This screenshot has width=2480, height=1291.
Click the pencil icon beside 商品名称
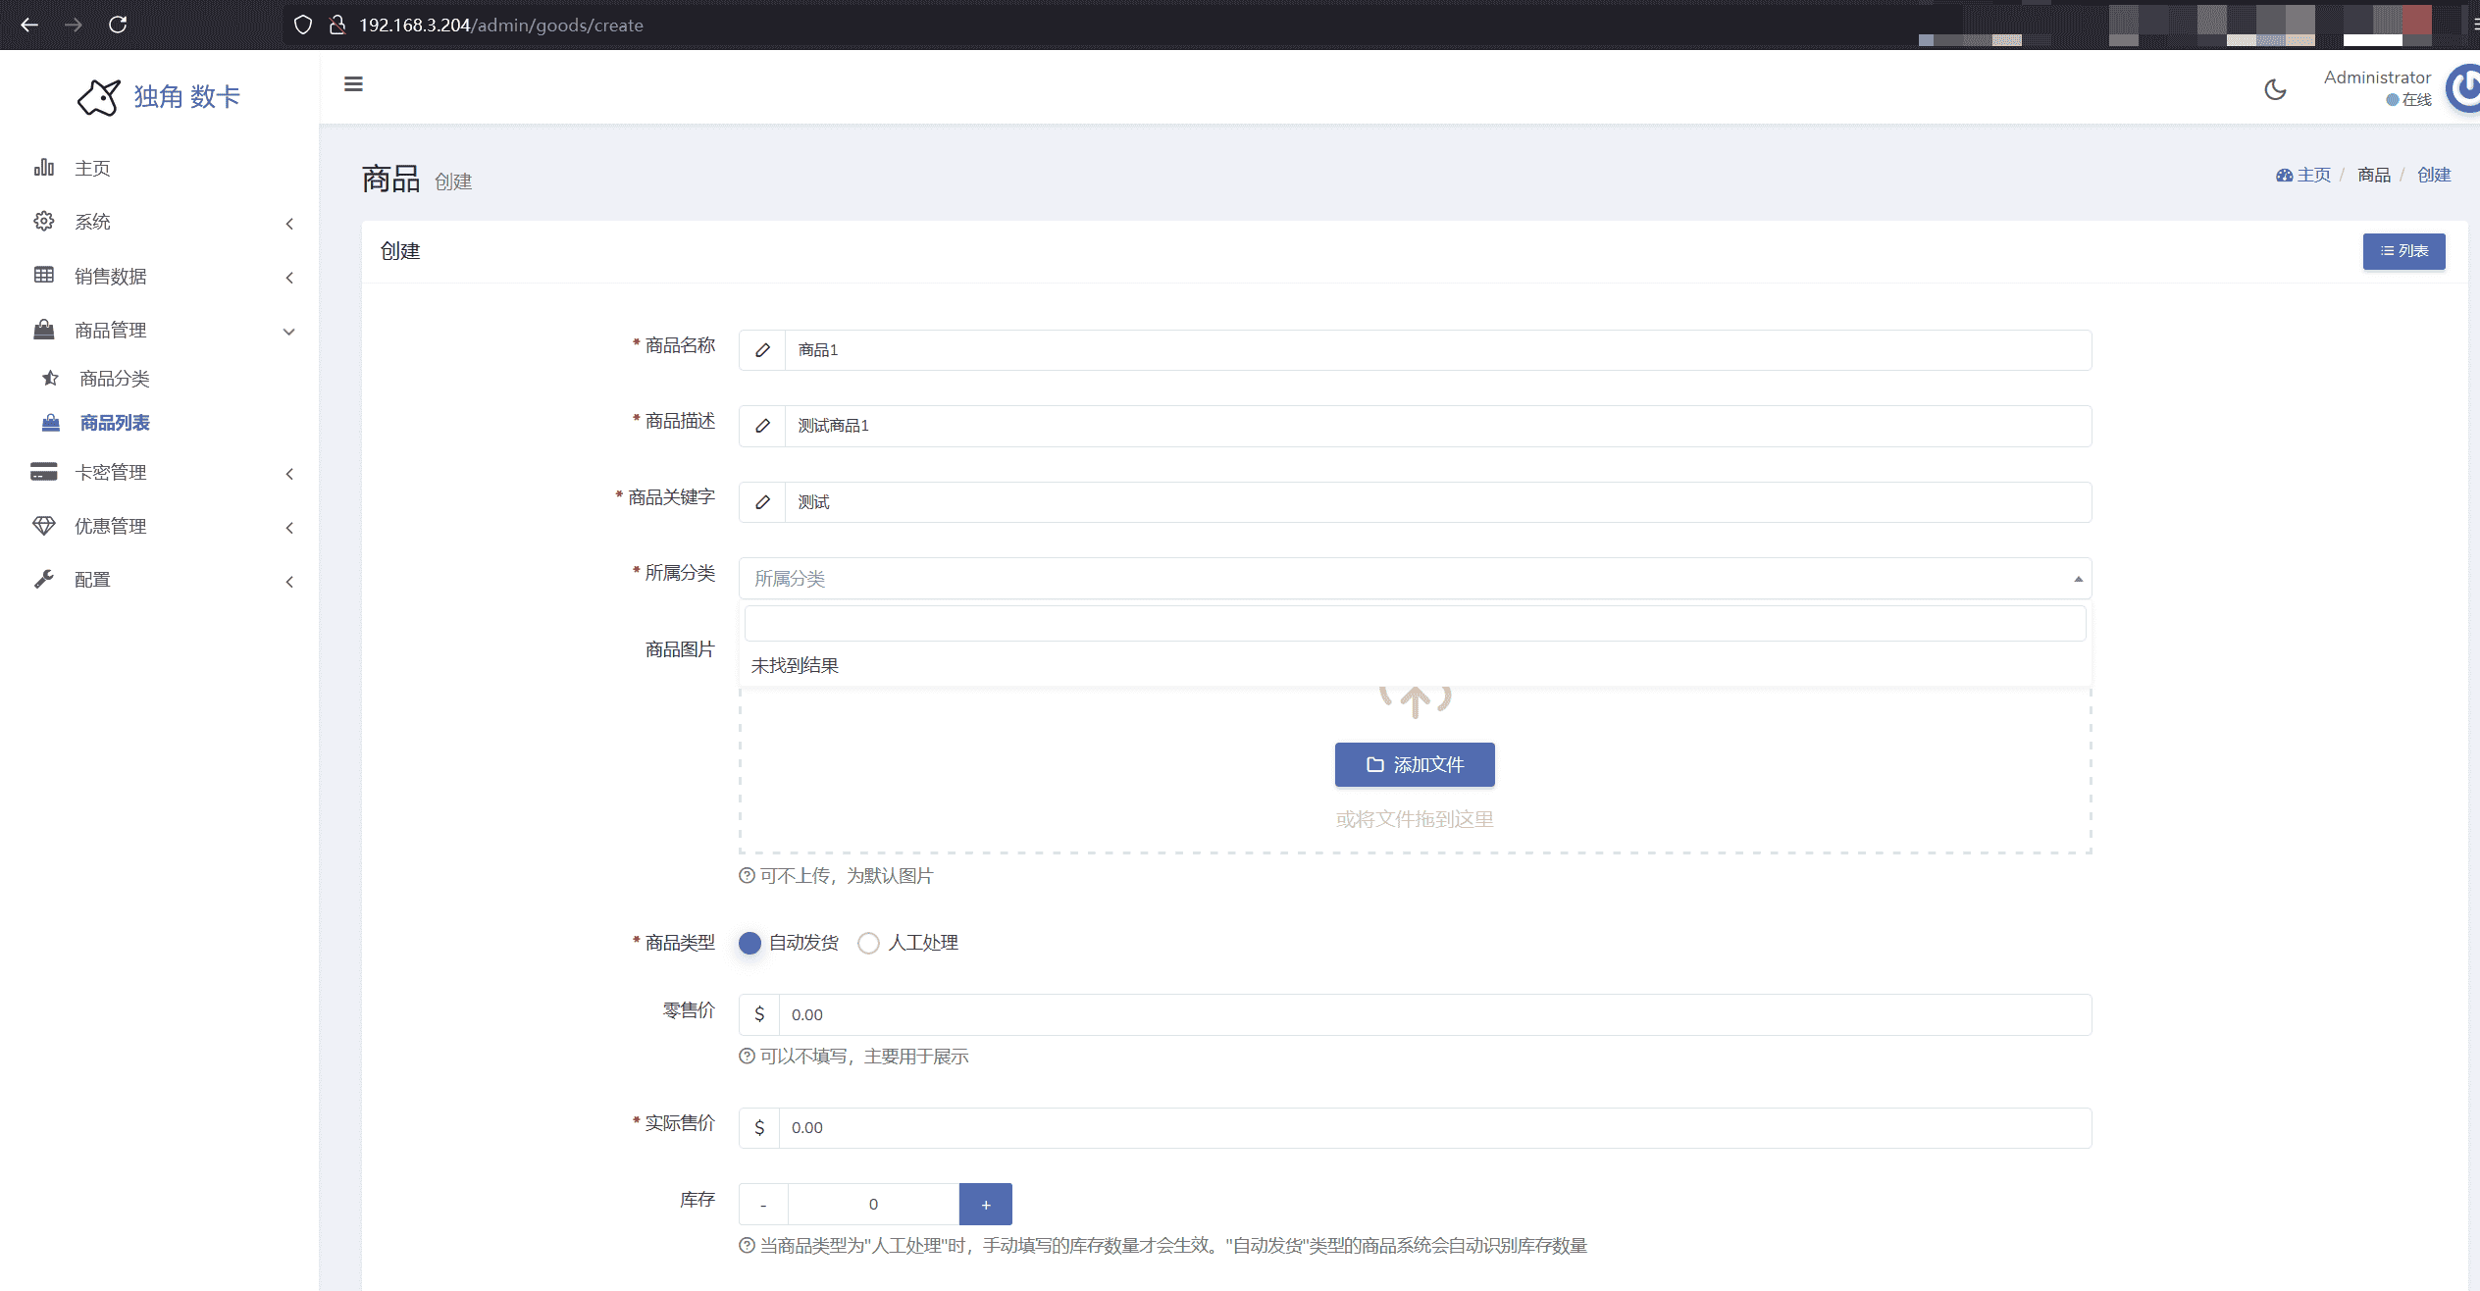762,349
